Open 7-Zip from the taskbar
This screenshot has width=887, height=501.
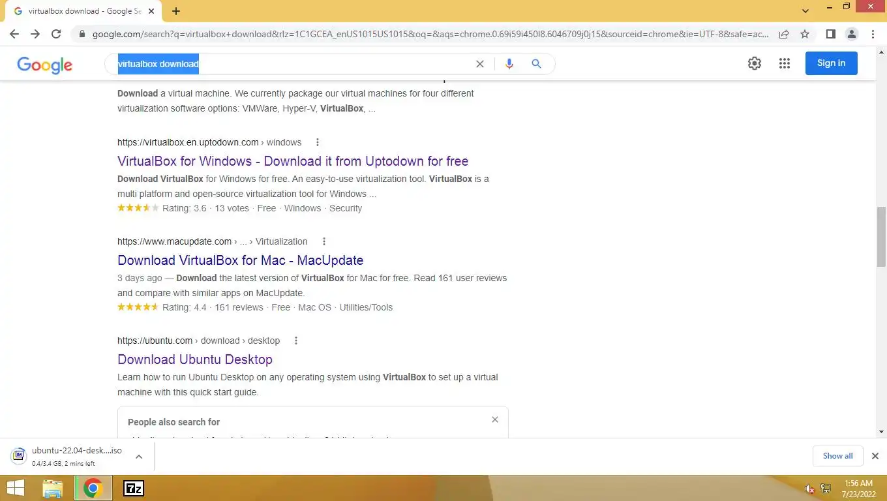pyautogui.click(x=134, y=488)
